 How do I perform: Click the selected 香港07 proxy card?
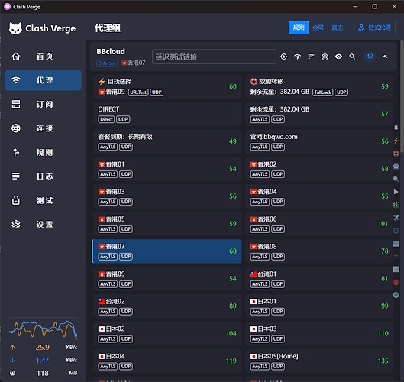[x=167, y=251]
